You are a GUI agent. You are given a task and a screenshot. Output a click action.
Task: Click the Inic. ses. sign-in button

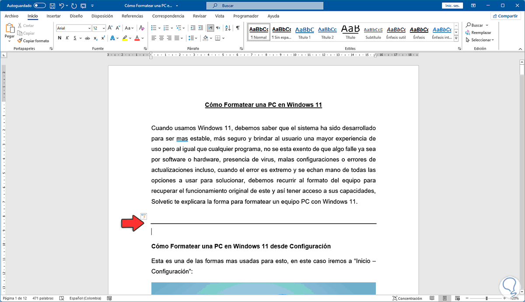(x=451, y=6)
